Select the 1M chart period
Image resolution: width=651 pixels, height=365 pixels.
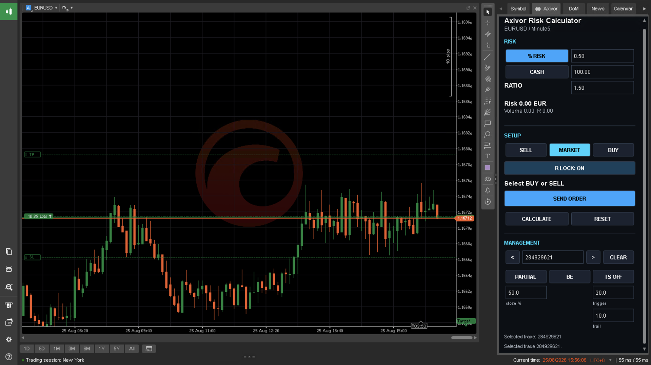57,348
